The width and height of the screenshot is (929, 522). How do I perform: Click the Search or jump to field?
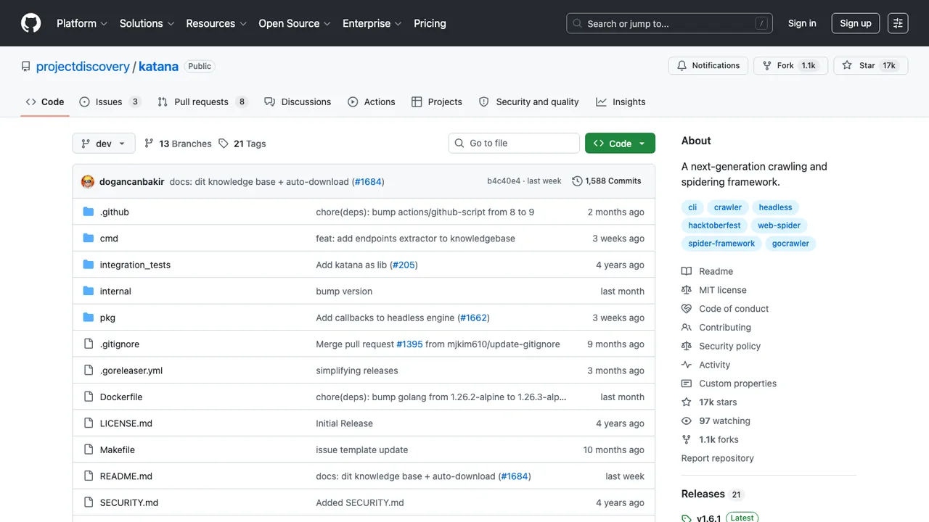point(669,23)
